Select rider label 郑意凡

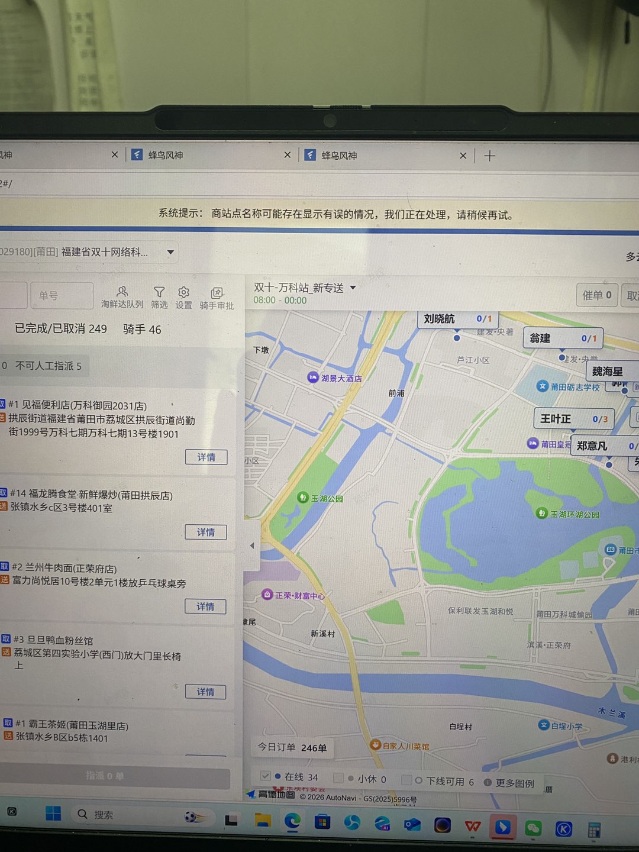coord(603,446)
